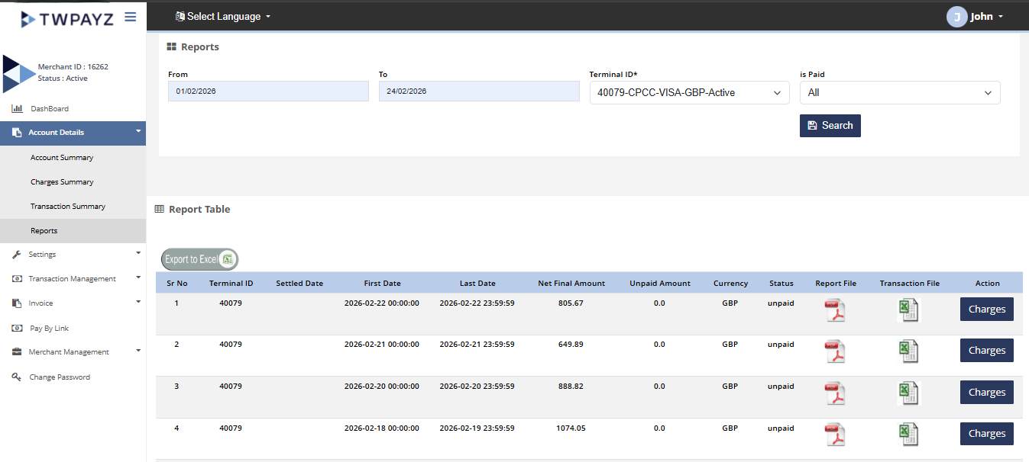
Task: Toggle the hamburger sidebar menu icon
Action: 130,17
